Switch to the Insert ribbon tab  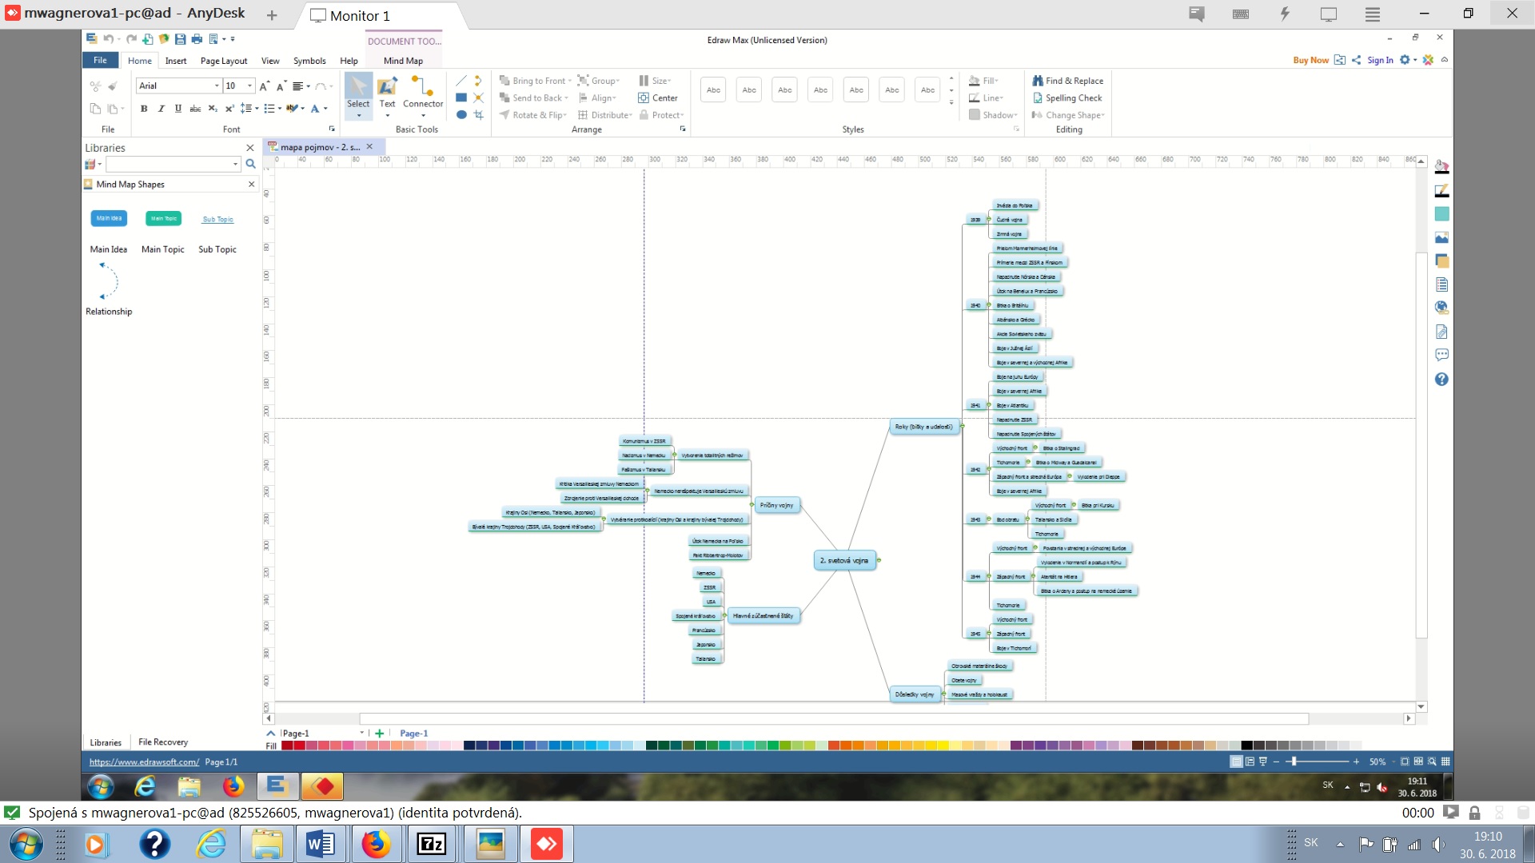tap(176, 61)
